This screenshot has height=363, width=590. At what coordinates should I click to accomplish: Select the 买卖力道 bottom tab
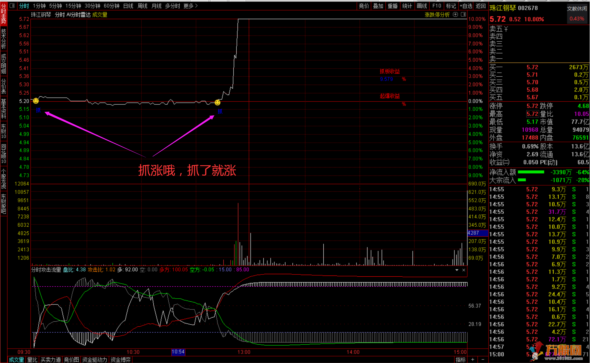[51, 360]
